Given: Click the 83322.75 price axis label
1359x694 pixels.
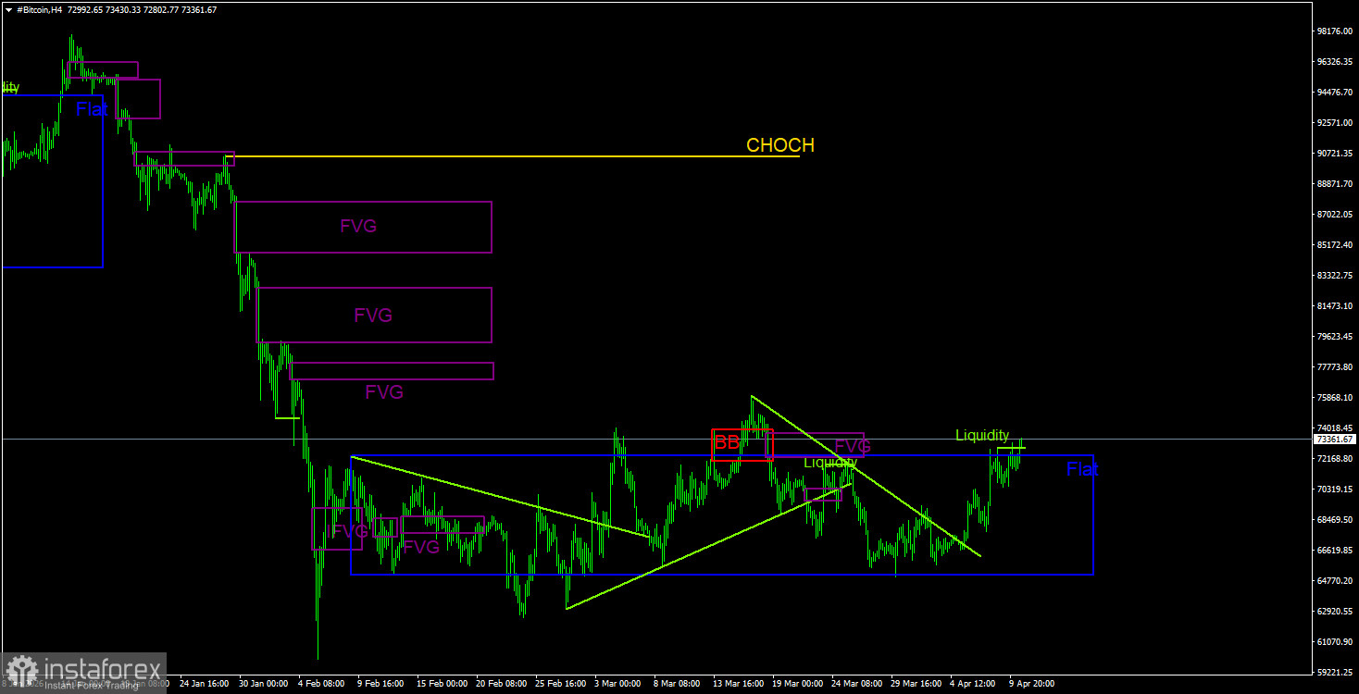Looking at the screenshot, I should click(1335, 276).
